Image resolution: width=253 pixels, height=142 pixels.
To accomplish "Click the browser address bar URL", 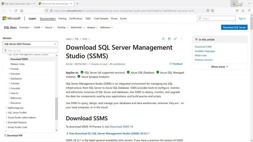I will tap(124, 11).
